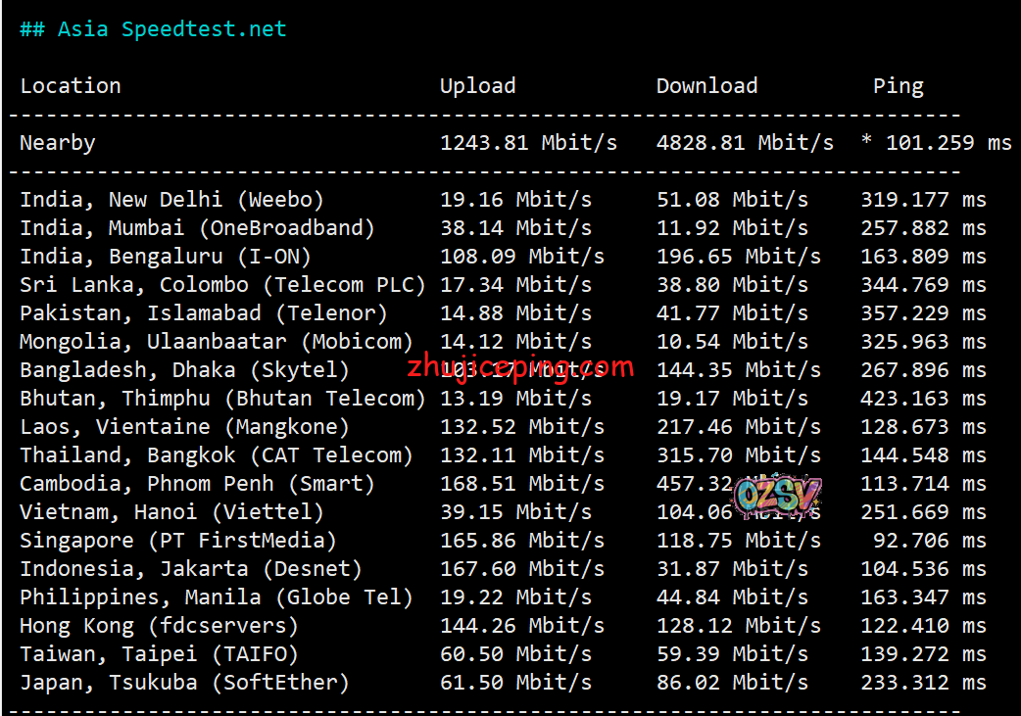Select Japan, Tsukuba (SoftEther) entry

coord(184,683)
